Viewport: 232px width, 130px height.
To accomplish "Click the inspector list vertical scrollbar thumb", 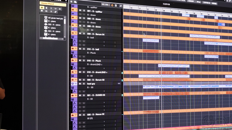I will [x=65, y=21].
